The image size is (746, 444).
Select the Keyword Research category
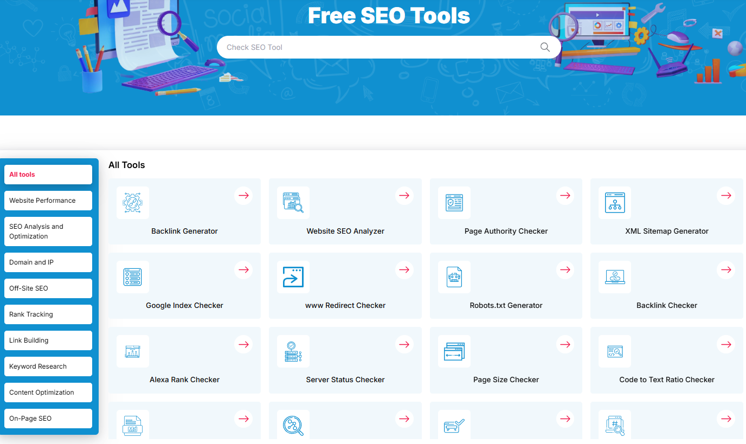tap(48, 366)
